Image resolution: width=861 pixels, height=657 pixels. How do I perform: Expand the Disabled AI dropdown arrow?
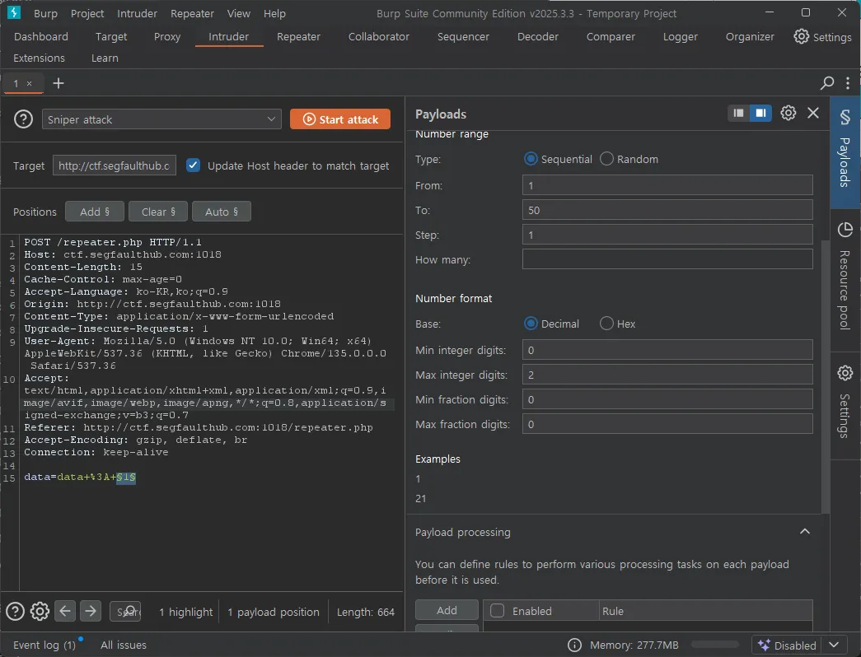(834, 645)
